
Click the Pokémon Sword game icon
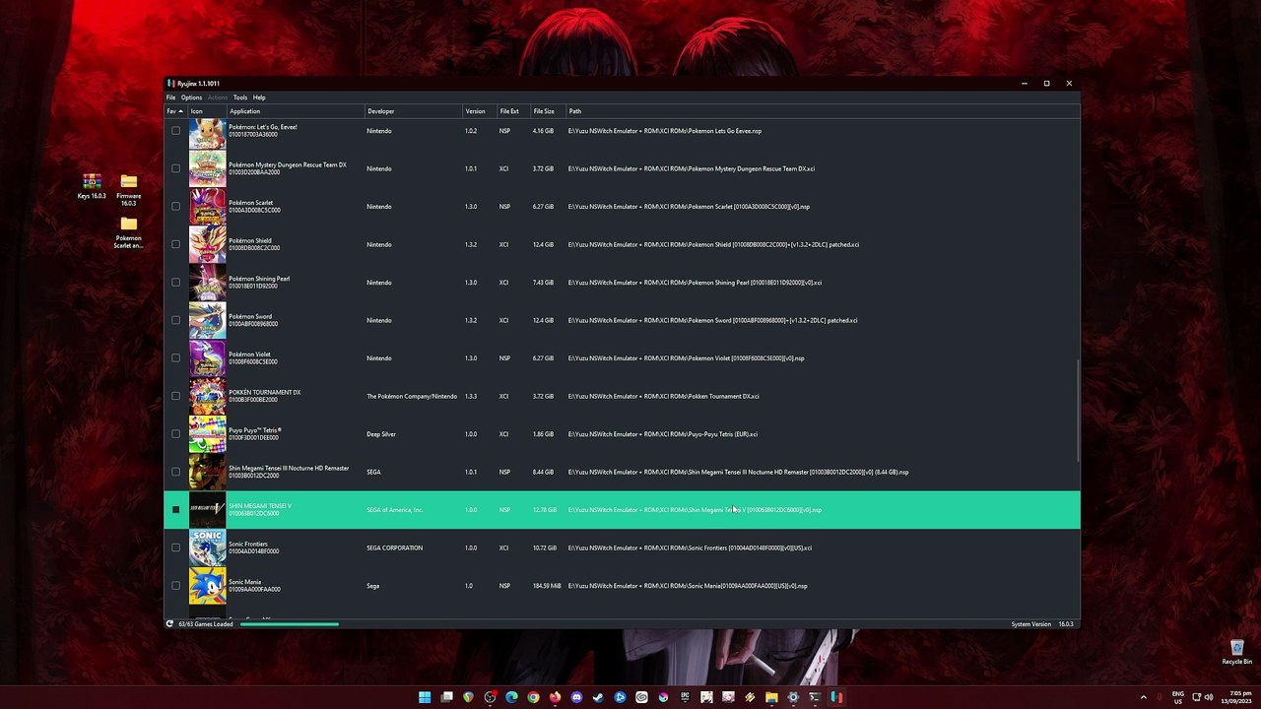[x=207, y=320]
